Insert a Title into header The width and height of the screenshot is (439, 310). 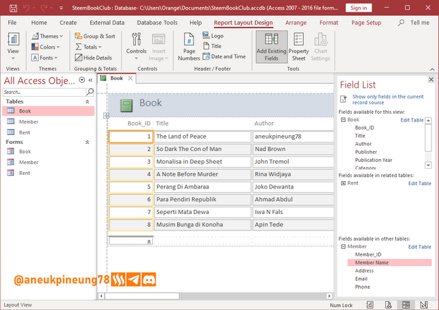(x=212, y=46)
